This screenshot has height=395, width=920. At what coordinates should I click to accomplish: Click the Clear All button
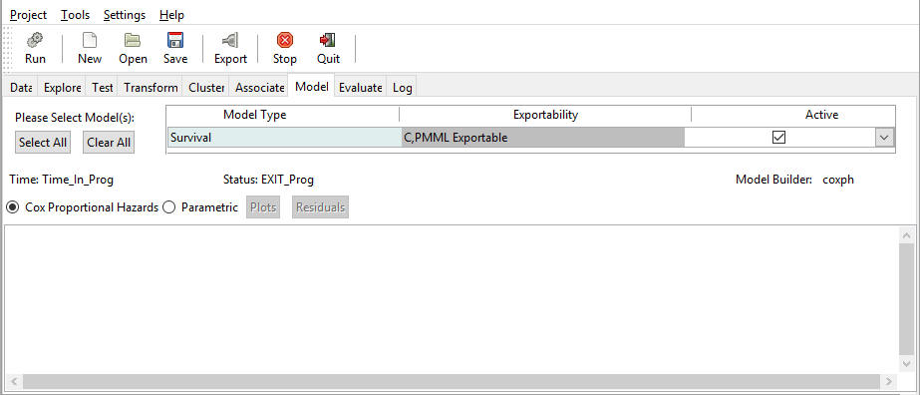[109, 143]
